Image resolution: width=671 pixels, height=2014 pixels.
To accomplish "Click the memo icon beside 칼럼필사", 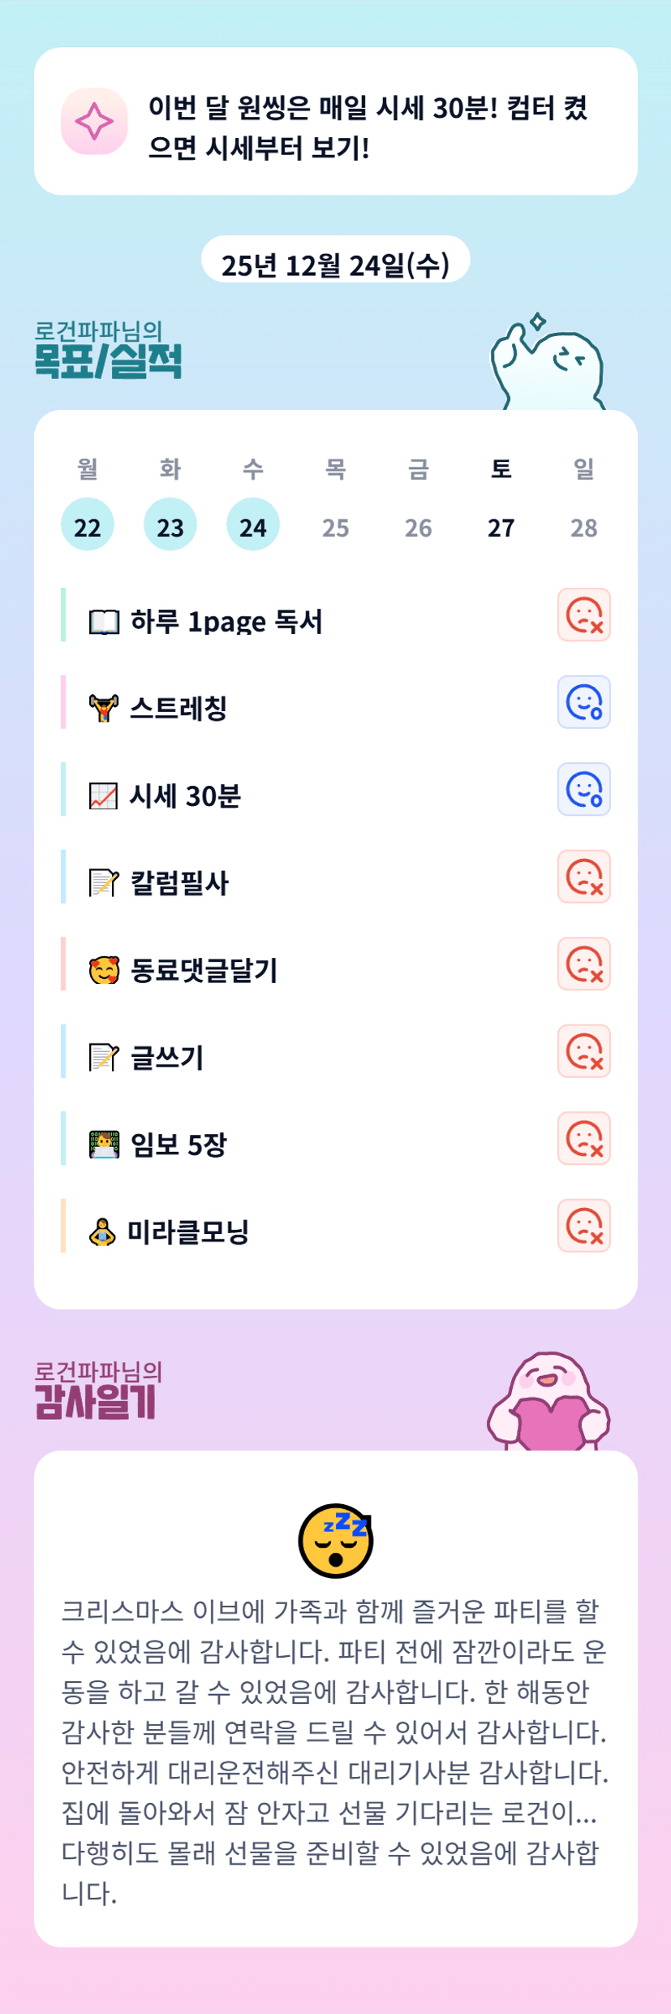I will pos(104,883).
